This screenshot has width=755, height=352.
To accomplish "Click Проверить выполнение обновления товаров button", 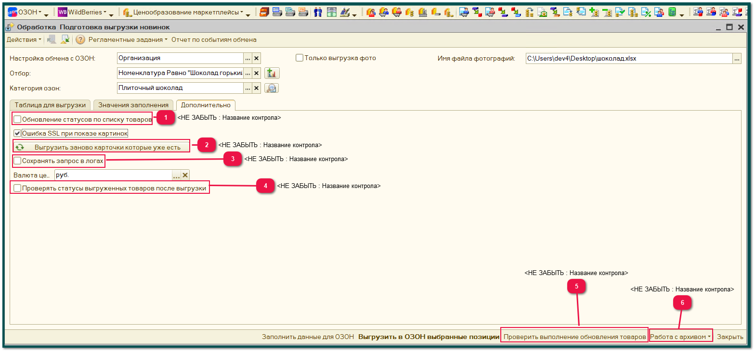I will pos(574,337).
